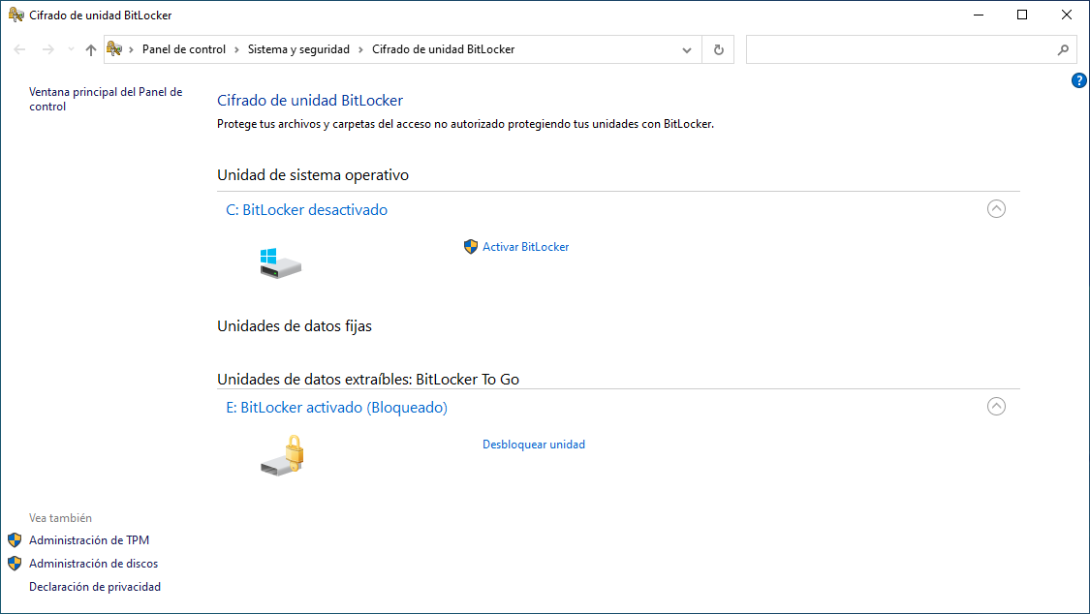The height and width of the screenshot is (614, 1090).
Task: Click the Windows C: drive icon
Action: click(280, 263)
